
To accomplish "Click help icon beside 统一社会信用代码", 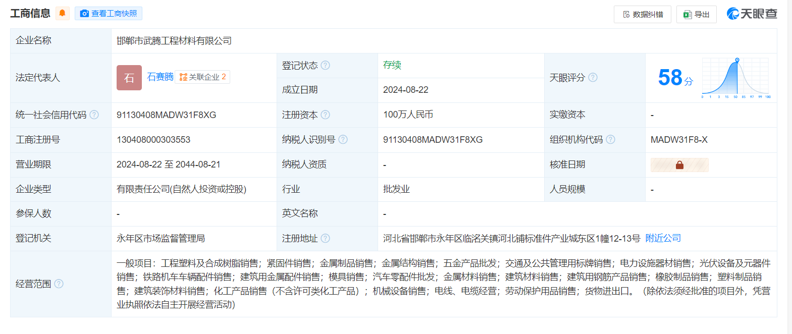I will (x=94, y=115).
